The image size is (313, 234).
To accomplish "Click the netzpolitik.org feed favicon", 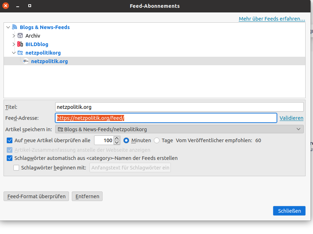I will pyautogui.click(x=26, y=61).
